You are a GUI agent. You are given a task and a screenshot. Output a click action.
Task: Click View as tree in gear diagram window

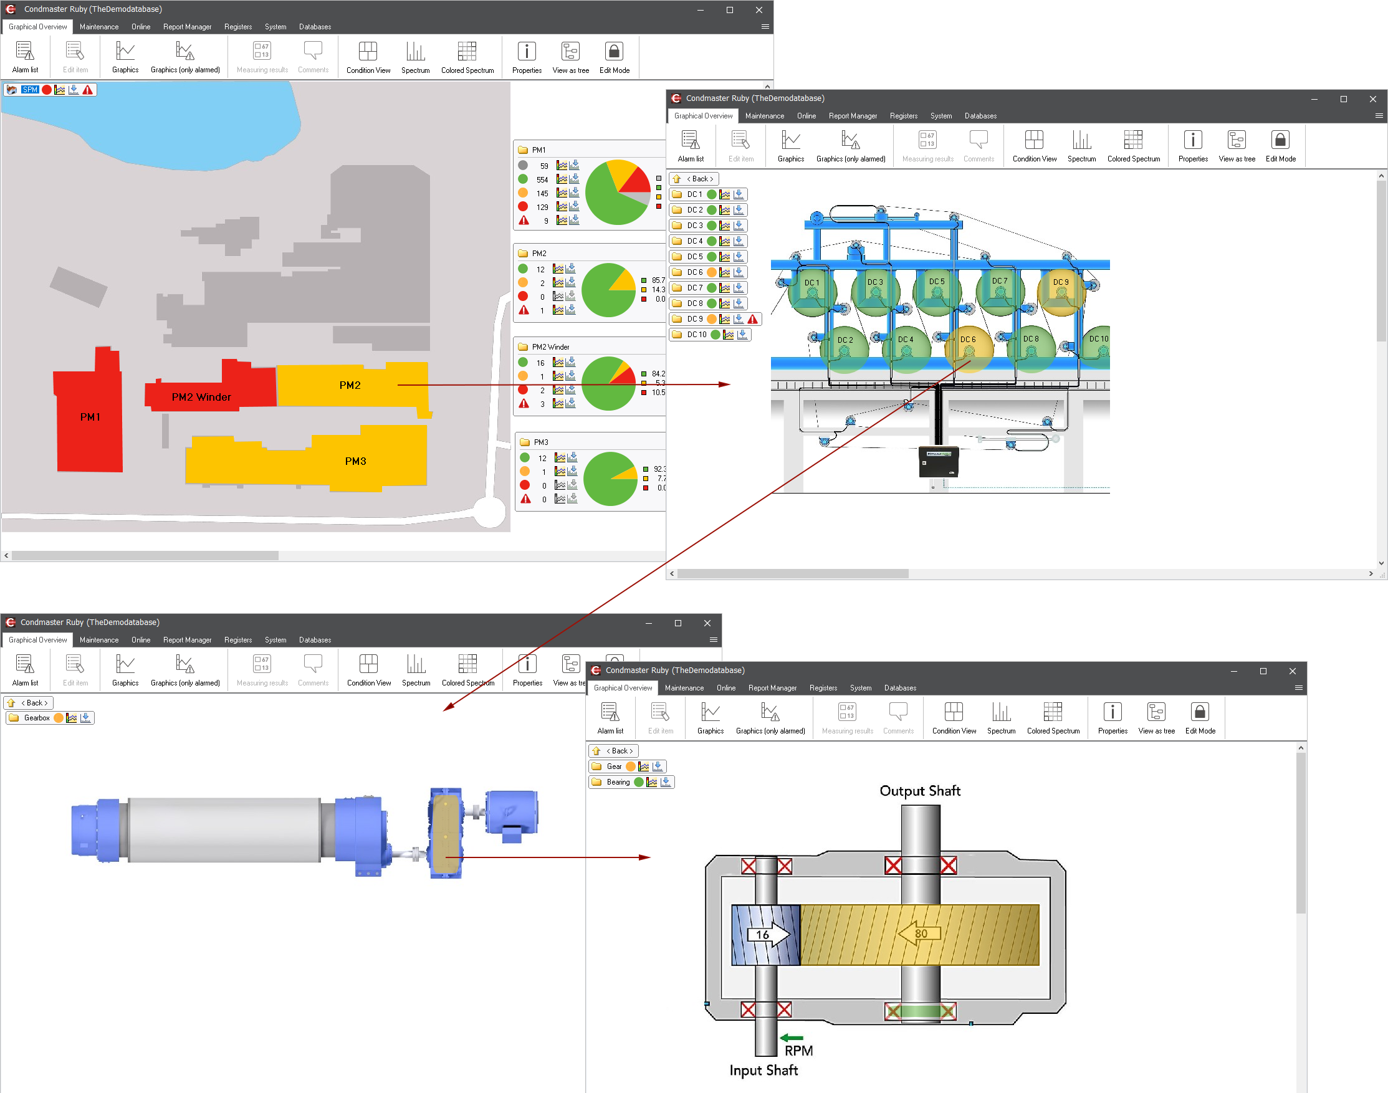(x=1156, y=718)
